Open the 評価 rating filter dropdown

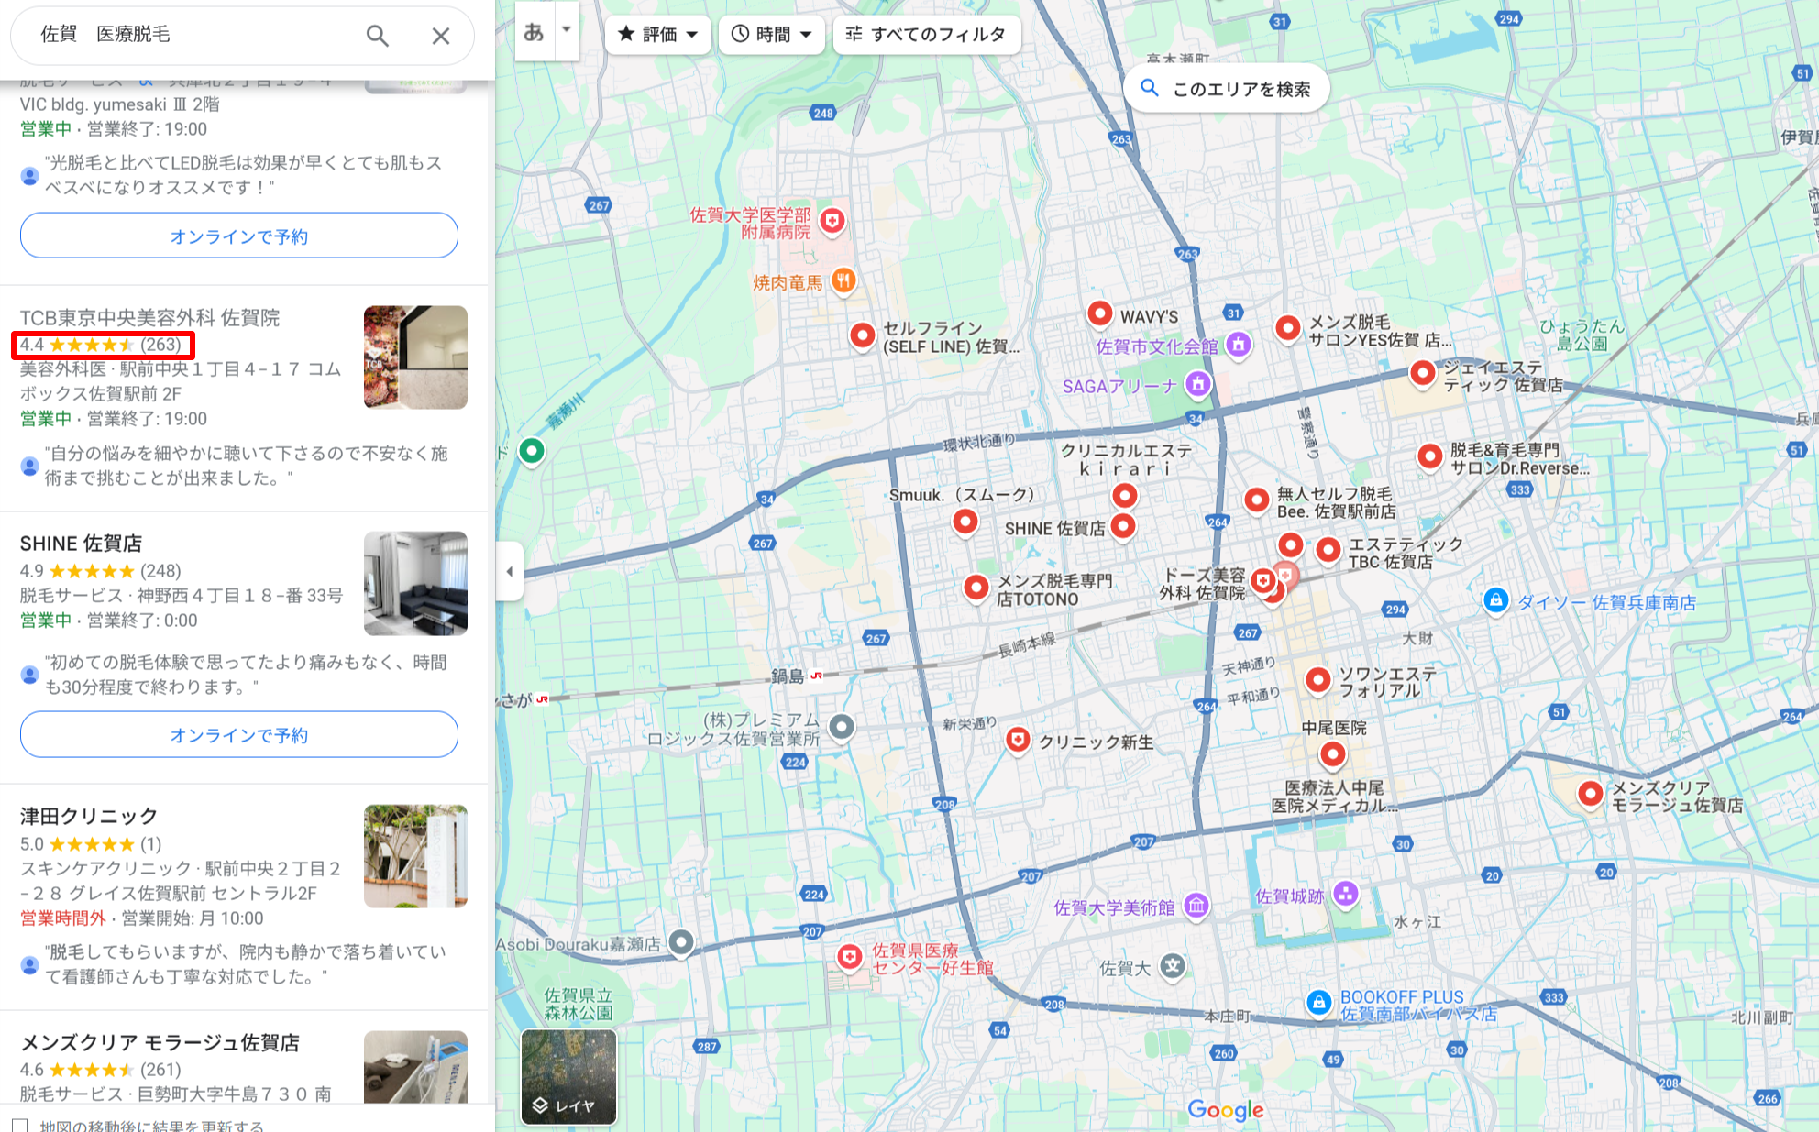click(657, 35)
